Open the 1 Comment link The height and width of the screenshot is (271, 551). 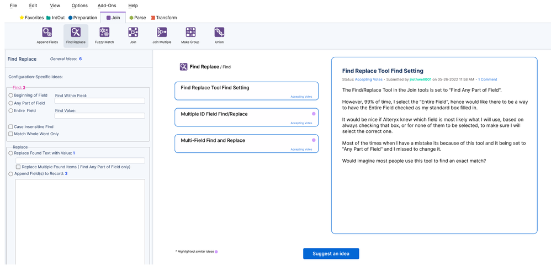click(488, 79)
